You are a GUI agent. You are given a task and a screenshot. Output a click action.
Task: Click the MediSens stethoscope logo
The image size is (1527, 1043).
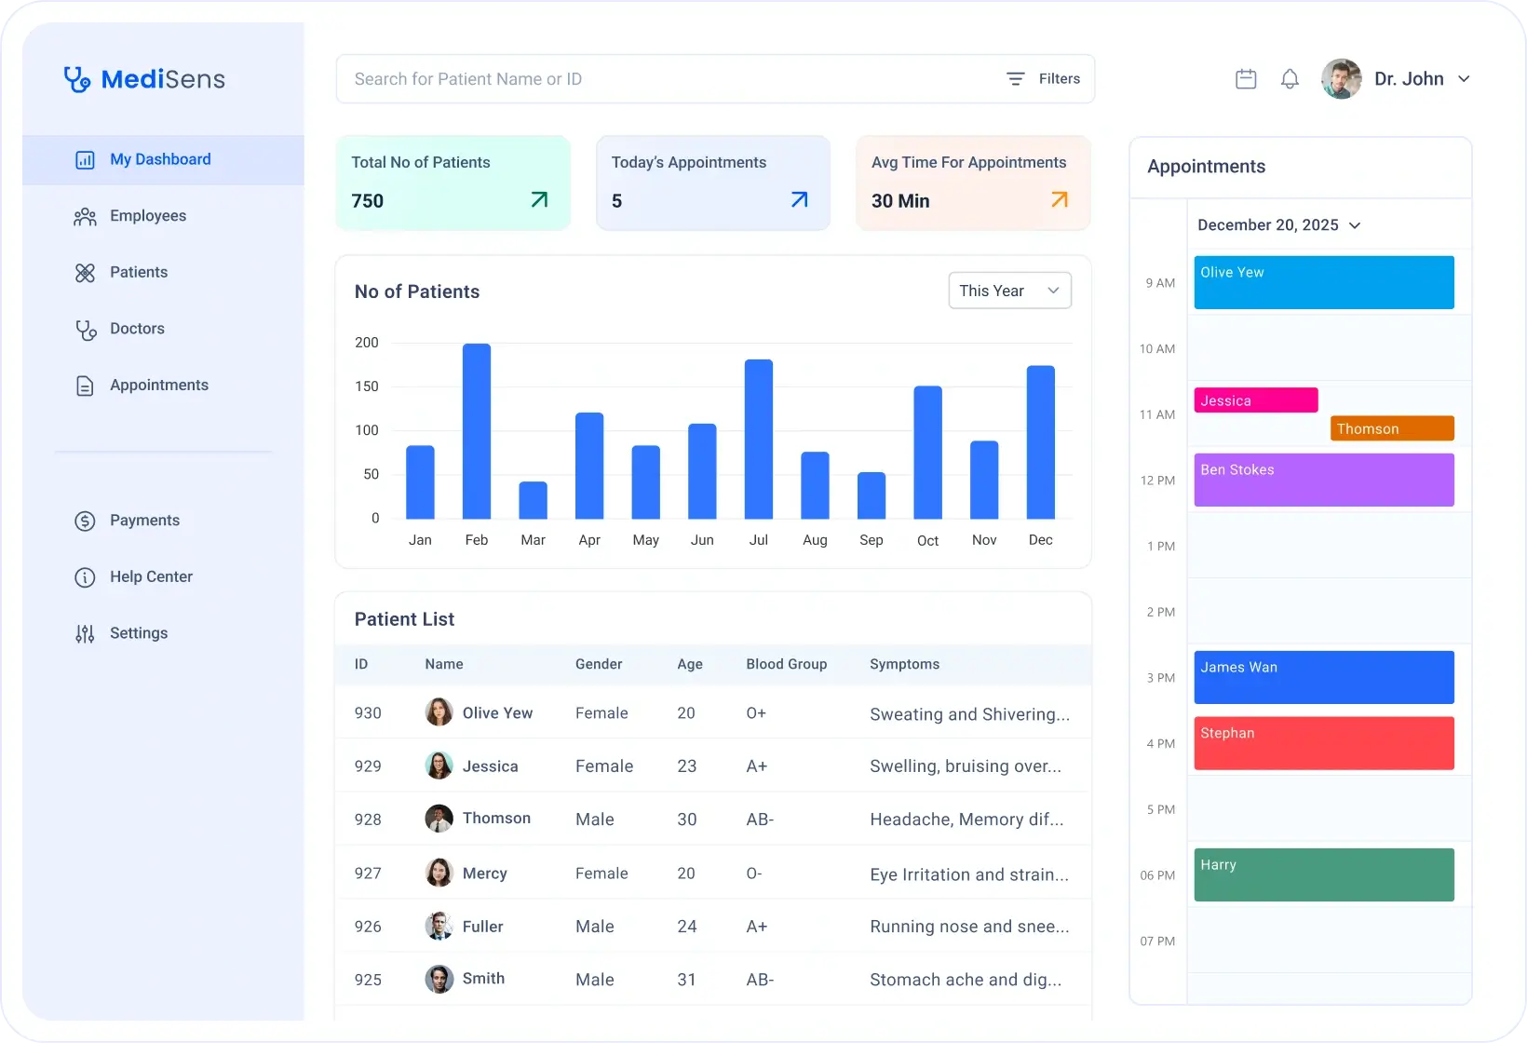pos(76,79)
